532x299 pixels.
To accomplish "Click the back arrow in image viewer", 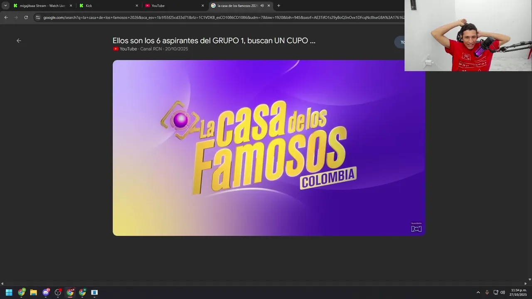I will pos(19,41).
